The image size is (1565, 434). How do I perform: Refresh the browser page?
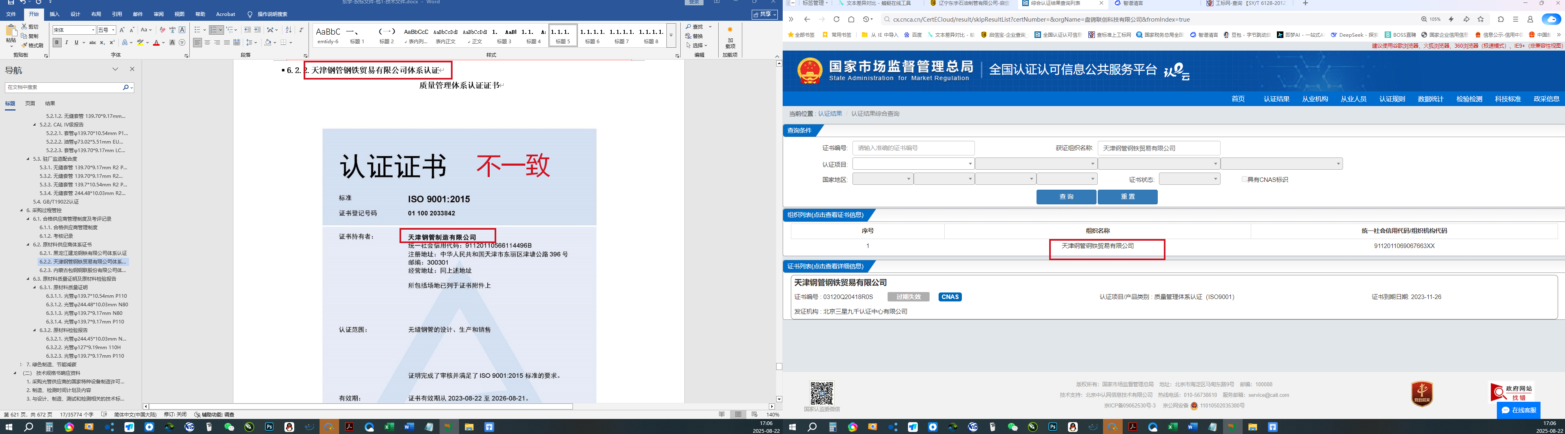836,20
